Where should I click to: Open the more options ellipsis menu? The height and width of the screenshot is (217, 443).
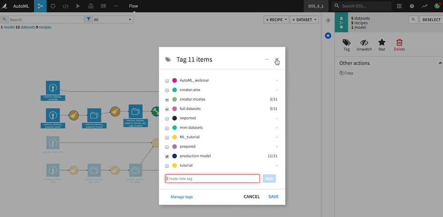pyautogui.click(x=116, y=6)
